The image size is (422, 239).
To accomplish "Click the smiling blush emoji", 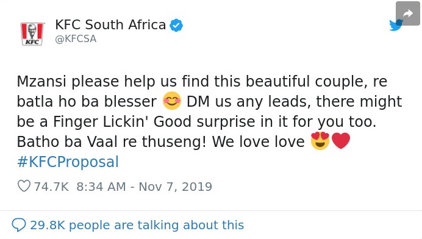I will 172,101.
